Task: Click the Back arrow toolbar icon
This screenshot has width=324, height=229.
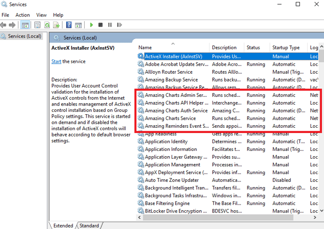Action: click(3, 25)
